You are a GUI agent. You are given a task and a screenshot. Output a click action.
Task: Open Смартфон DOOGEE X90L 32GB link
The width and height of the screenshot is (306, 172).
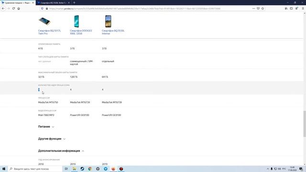pyautogui.click(x=81, y=32)
